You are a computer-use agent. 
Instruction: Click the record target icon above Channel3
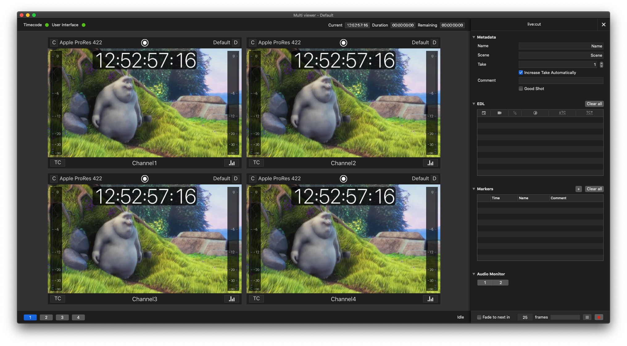click(145, 179)
